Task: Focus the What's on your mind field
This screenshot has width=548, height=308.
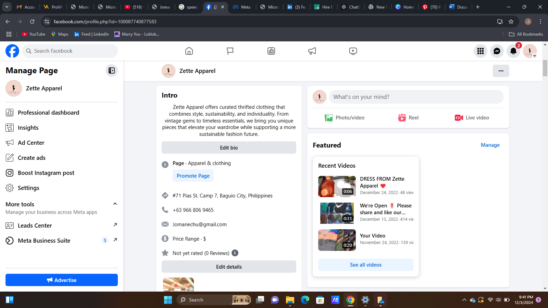Action: [x=416, y=97]
